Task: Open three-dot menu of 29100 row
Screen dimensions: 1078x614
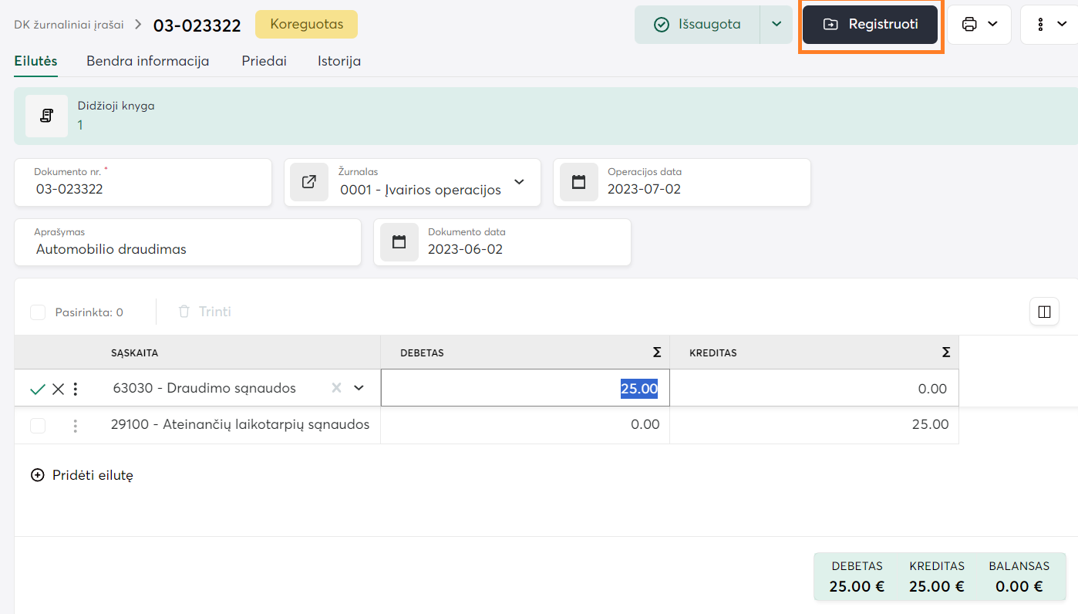Action: click(76, 425)
